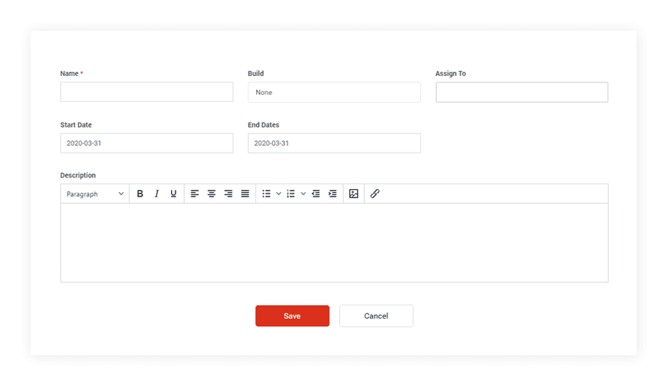Decrease indent of description text
The image size is (668, 386).
316,194
